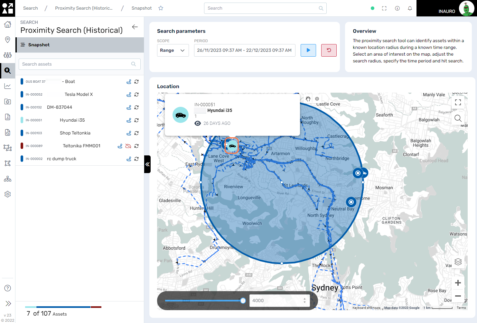Open Google Maps Terms link
This screenshot has height=323, width=477.
pyautogui.click(x=461, y=308)
